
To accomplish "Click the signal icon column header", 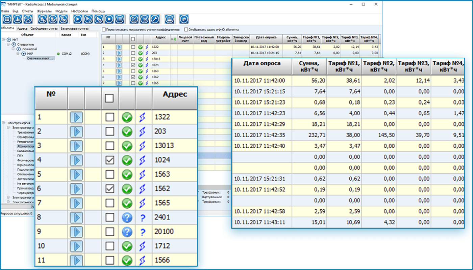I will click(174, 39).
